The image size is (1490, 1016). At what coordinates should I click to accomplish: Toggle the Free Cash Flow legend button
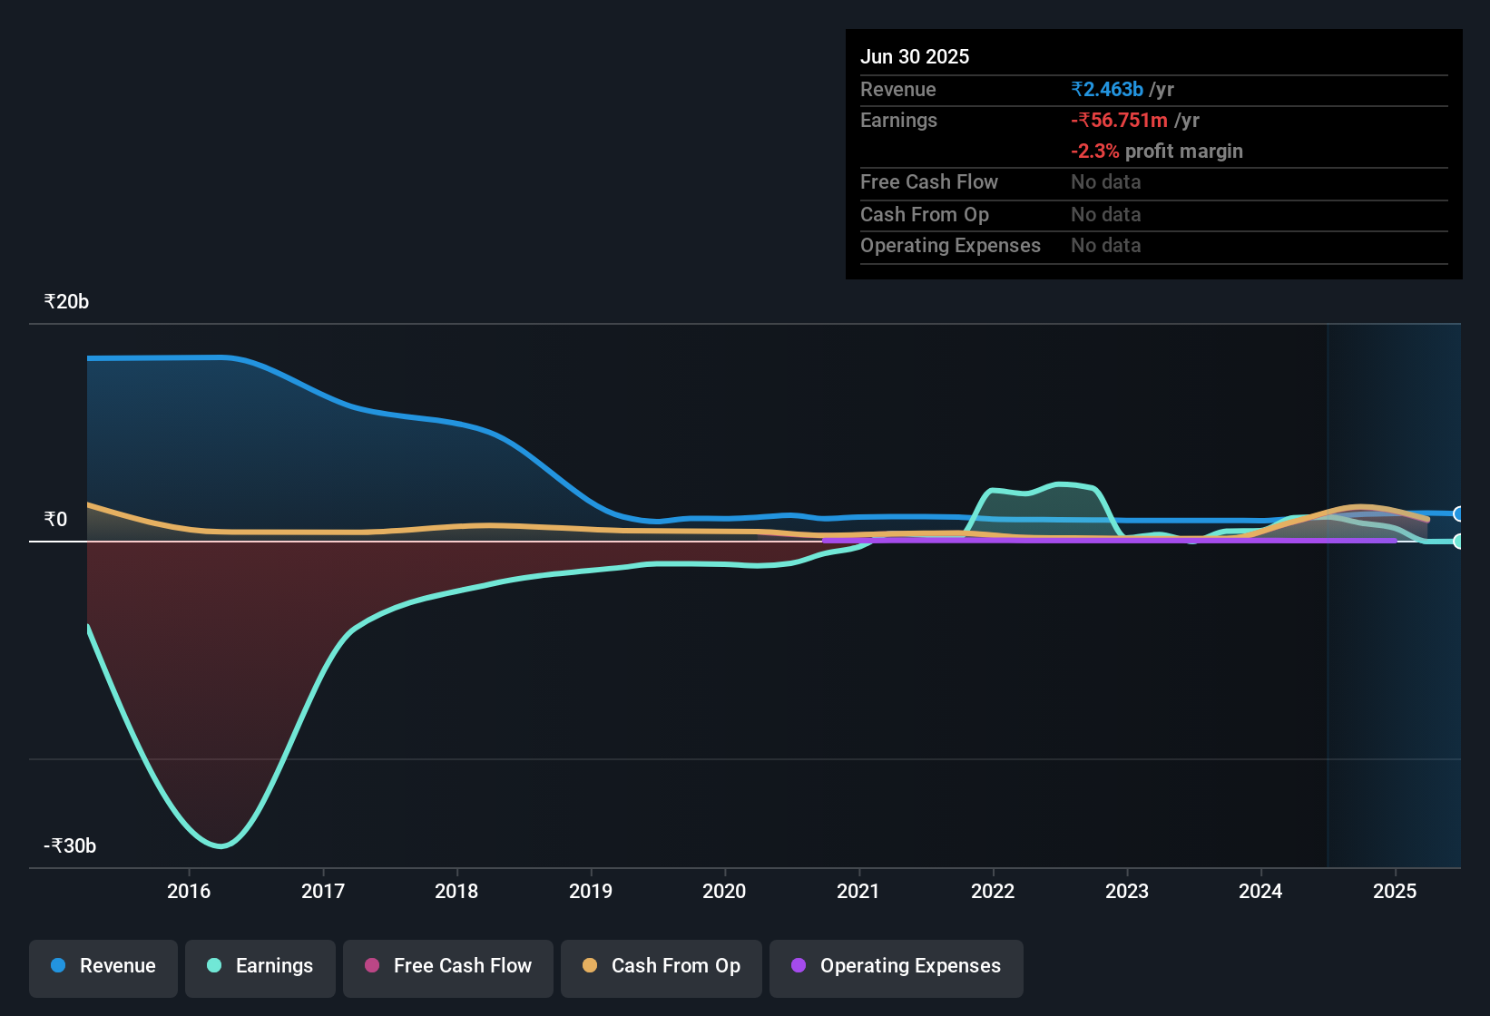pyautogui.click(x=448, y=968)
